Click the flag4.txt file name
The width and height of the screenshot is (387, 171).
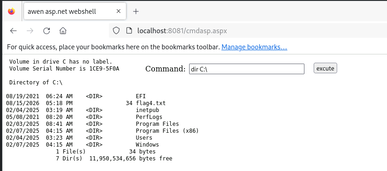pos(150,103)
